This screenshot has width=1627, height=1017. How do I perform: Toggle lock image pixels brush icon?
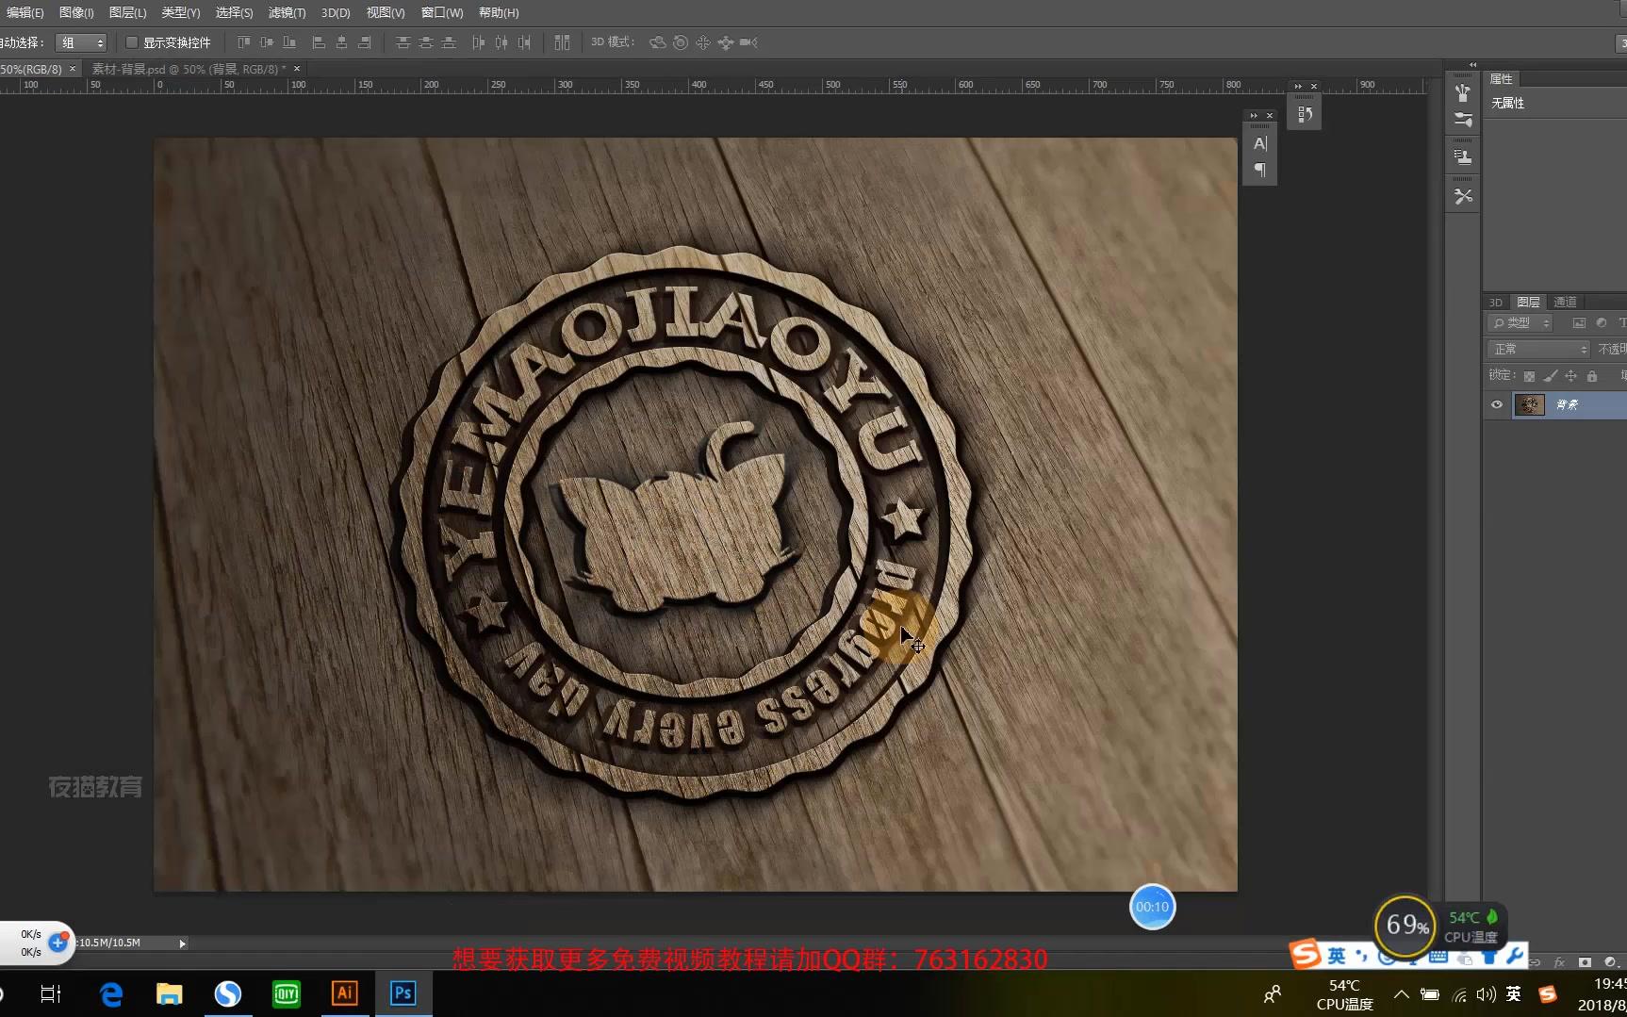click(1551, 376)
